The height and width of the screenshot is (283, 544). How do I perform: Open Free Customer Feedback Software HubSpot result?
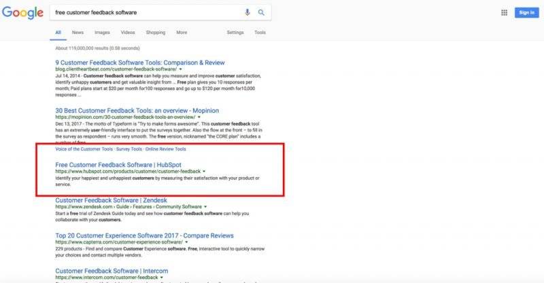point(118,165)
